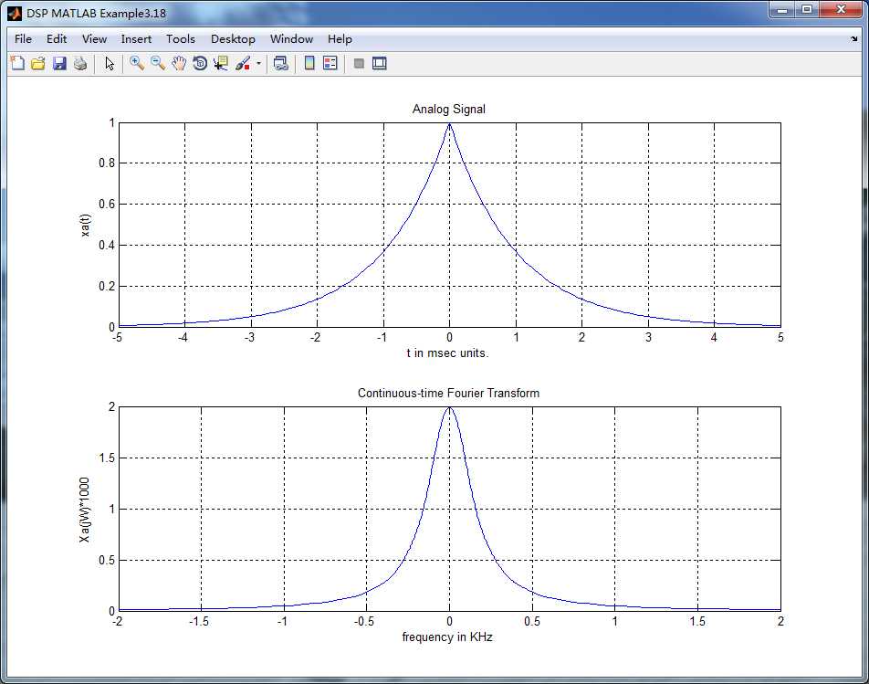The image size is (869, 684).
Task: Click the "frequency in KHz" axis label
Action: coord(447,637)
